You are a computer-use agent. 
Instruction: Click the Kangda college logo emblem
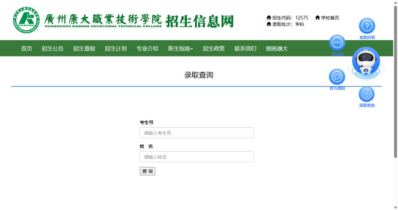(27, 20)
